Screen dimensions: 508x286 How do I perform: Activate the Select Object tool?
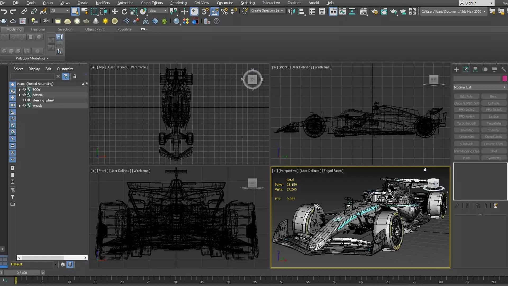(75, 11)
